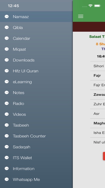Tap the red button below Nisf ul
Screen dimensions: 105x188
(104, 156)
